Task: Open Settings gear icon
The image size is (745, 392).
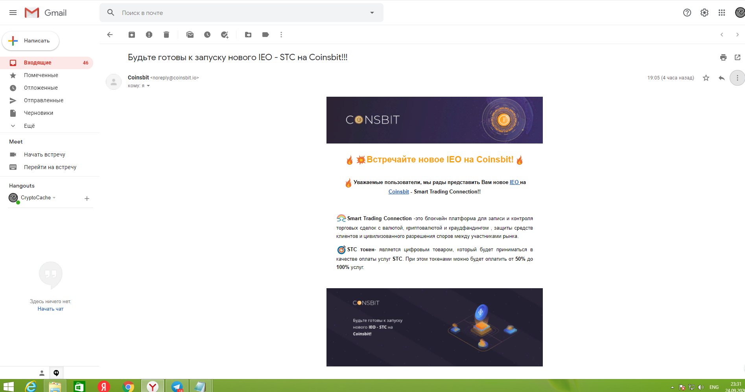Action: point(704,13)
